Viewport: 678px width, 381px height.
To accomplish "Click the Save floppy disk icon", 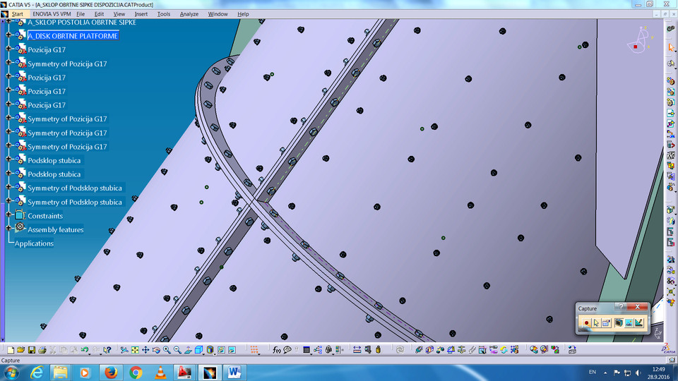I will (x=32, y=350).
